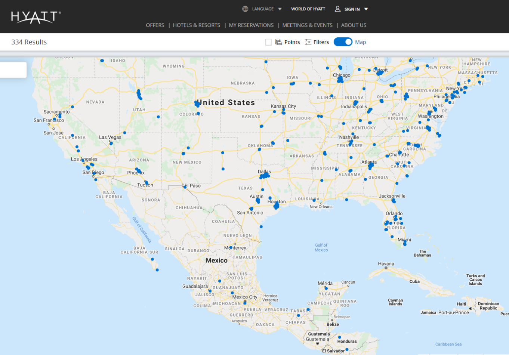Image resolution: width=509 pixels, height=355 pixels.
Task: Toggle the Map view switch off
Action: [343, 42]
